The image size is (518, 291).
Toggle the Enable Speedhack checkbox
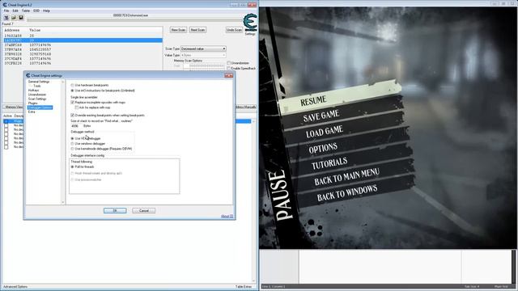coord(228,68)
